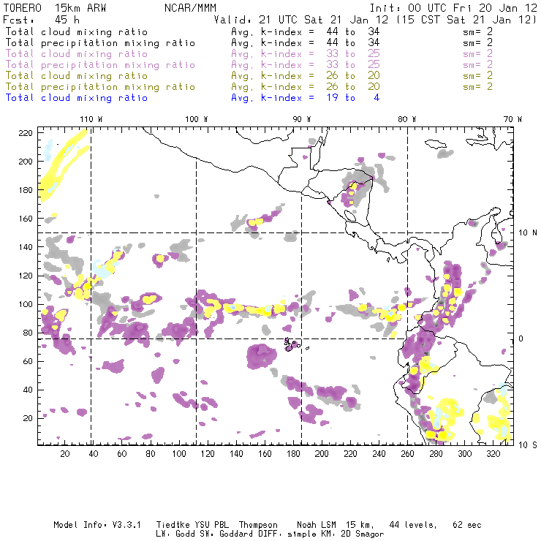Image resolution: width=541 pixels, height=541 pixels.
Task: Select the blue 'Total cloud mixing ratio' legend line
Action: (x=77, y=98)
